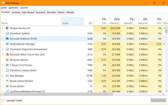The image size is (168, 105).
Task: Open the Datei menu
Action: coord(4,8)
